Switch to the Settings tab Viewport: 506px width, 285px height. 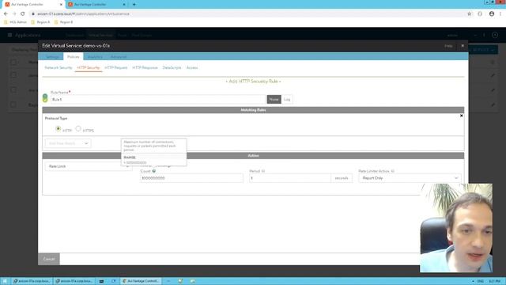[x=52, y=56]
